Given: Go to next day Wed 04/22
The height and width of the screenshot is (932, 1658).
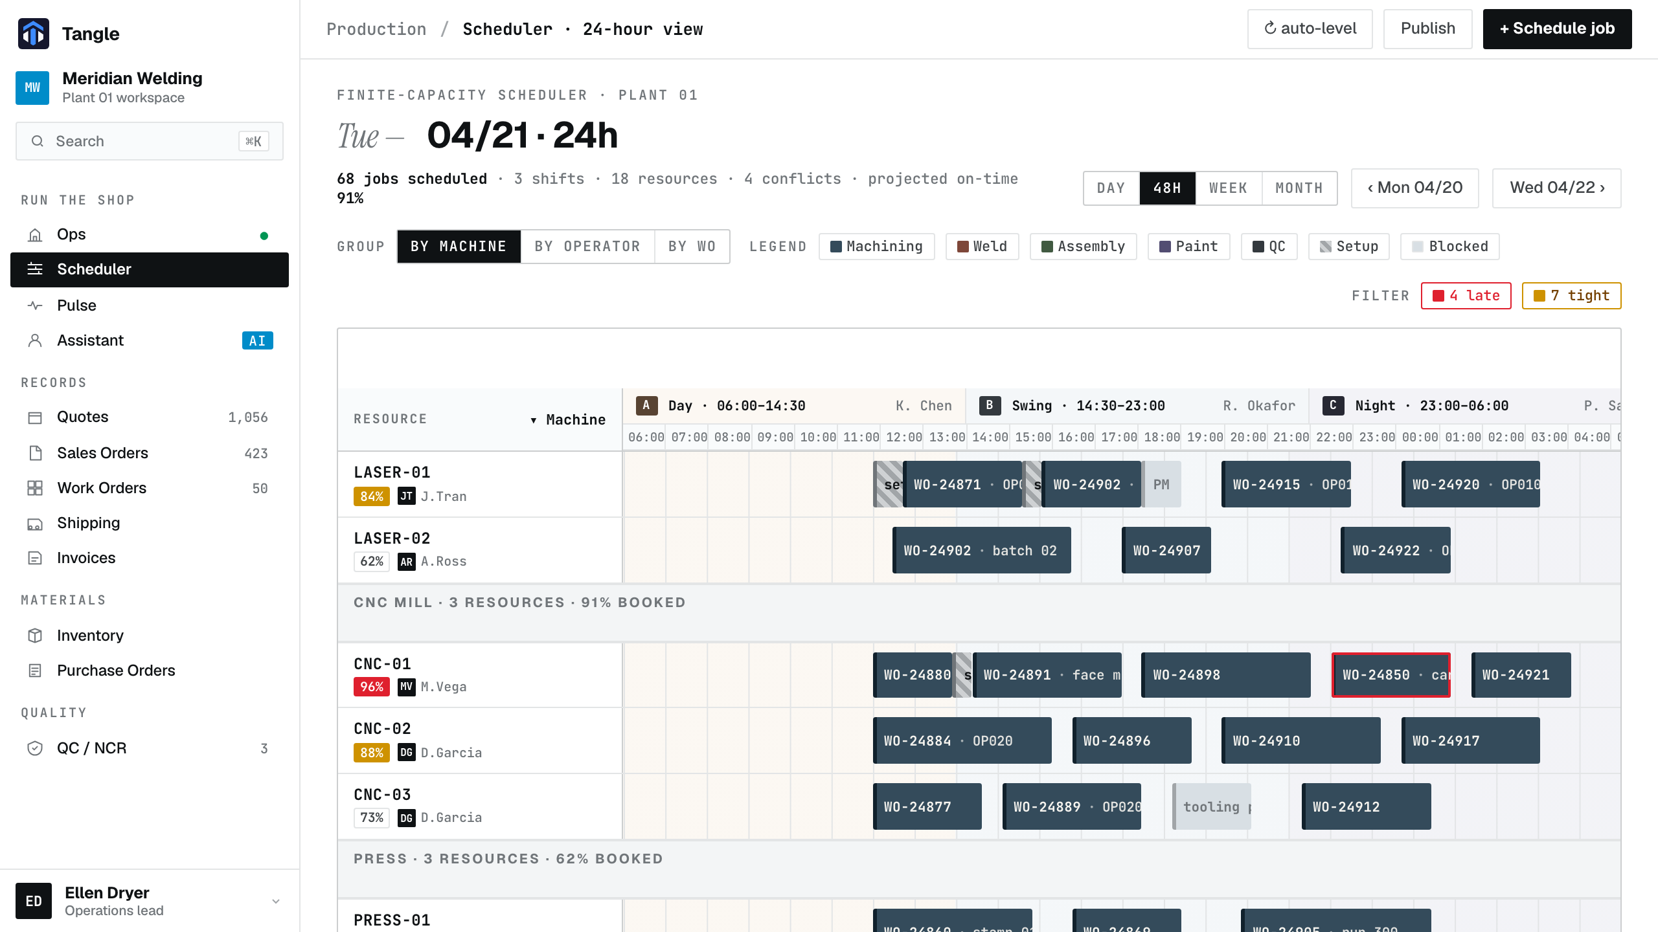Looking at the screenshot, I should [1556, 188].
